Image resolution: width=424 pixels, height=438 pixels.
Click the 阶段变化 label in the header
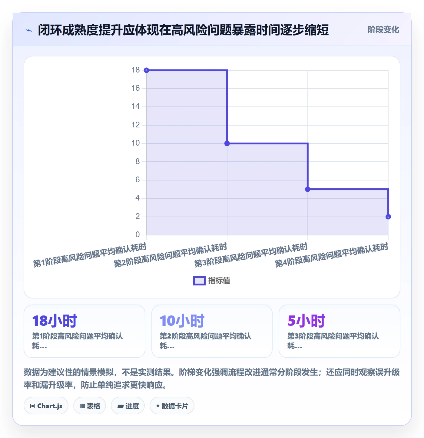[383, 30]
